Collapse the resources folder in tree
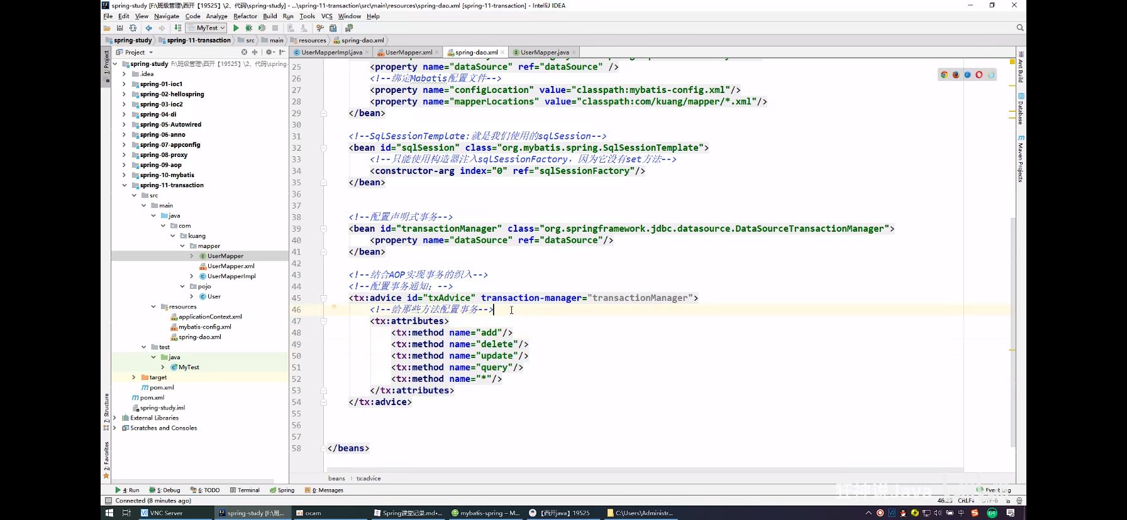Viewport: 1127px width, 520px height. click(x=153, y=306)
